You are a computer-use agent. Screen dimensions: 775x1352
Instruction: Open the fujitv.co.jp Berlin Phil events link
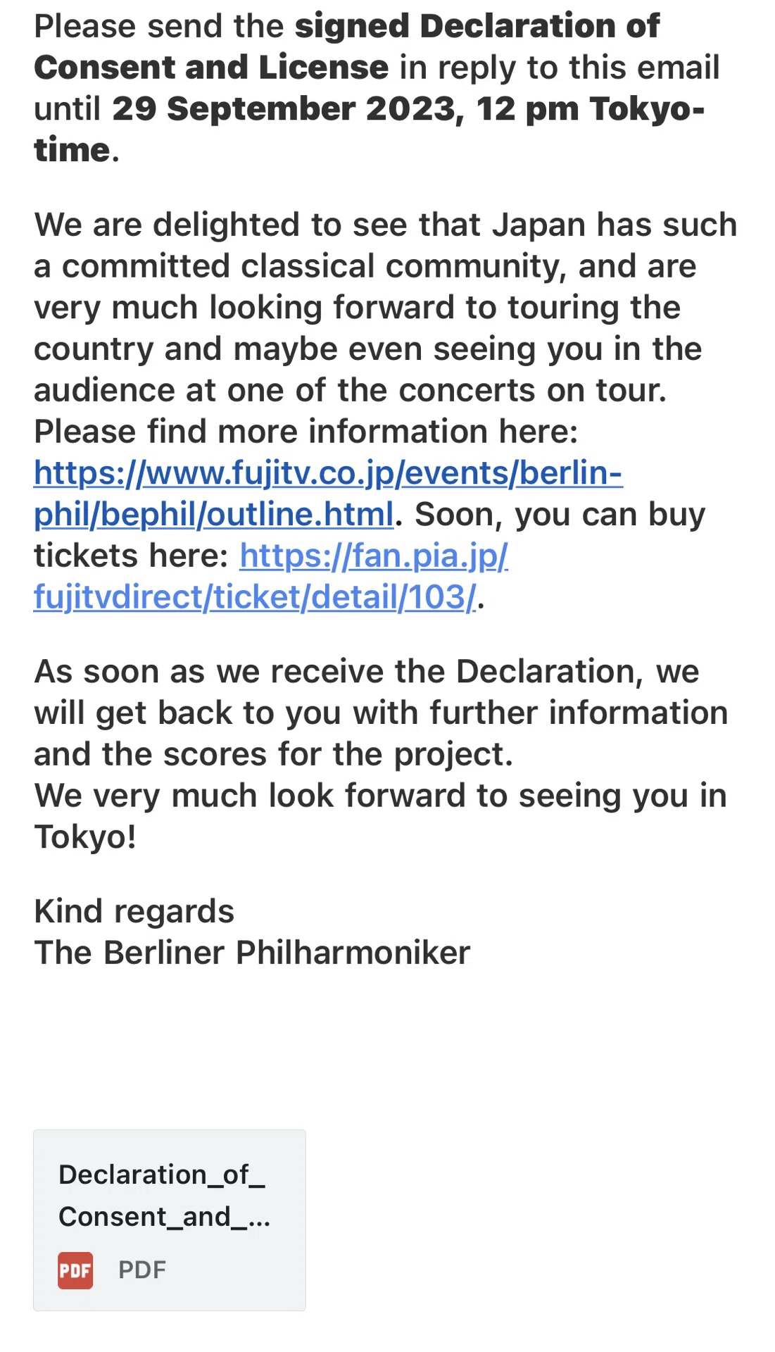coord(328,494)
